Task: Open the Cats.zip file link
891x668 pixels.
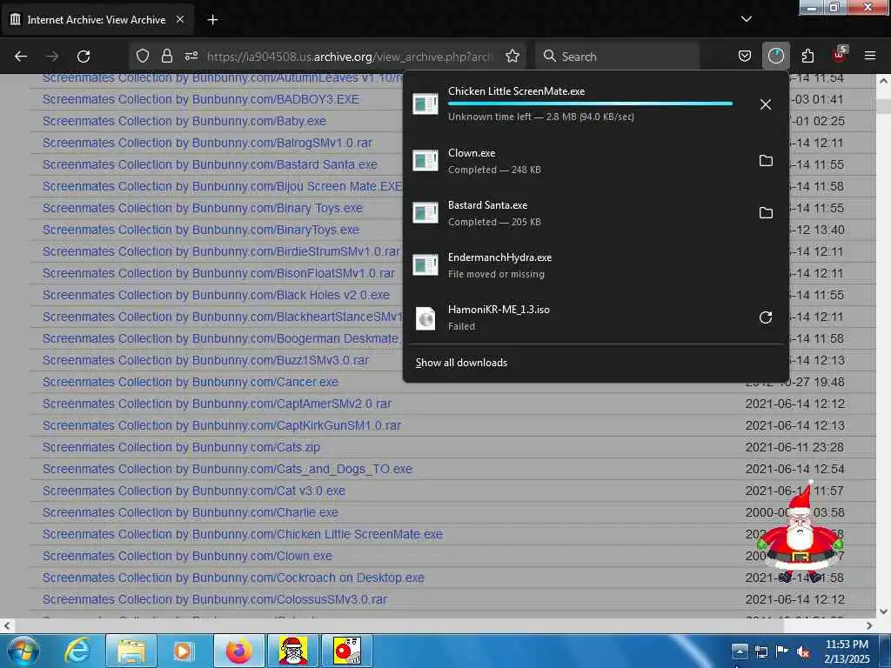Action: click(x=181, y=447)
